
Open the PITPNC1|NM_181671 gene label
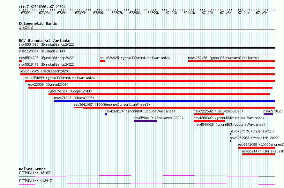[35, 173]
